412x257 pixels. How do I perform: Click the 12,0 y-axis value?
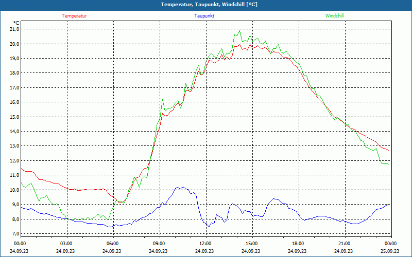pyautogui.click(x=14, y=160)
